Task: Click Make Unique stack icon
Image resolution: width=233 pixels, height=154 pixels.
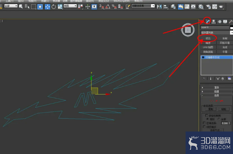Action: (218, 79)
